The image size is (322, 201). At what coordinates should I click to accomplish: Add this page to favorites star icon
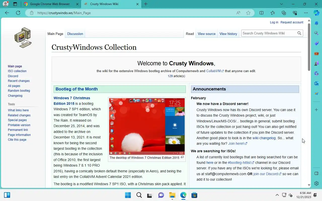point(248,13)
